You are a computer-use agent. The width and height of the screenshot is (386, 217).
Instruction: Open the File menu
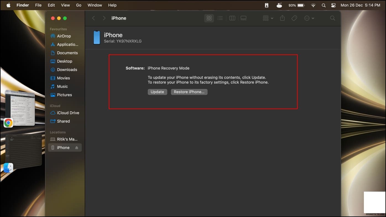(x=38, y=5)
